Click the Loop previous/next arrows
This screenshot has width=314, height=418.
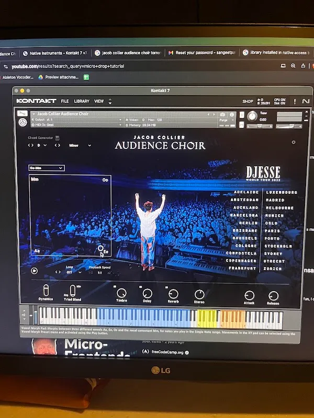tap(58, 272)
